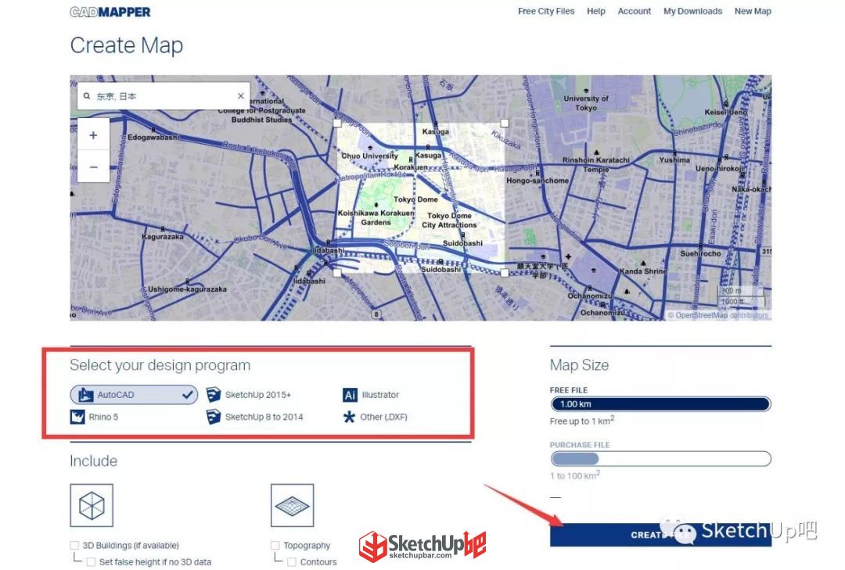845x570 pixels.
Task: Click Koishikawa Korakuen Gardens label
Action: [376, 217]
